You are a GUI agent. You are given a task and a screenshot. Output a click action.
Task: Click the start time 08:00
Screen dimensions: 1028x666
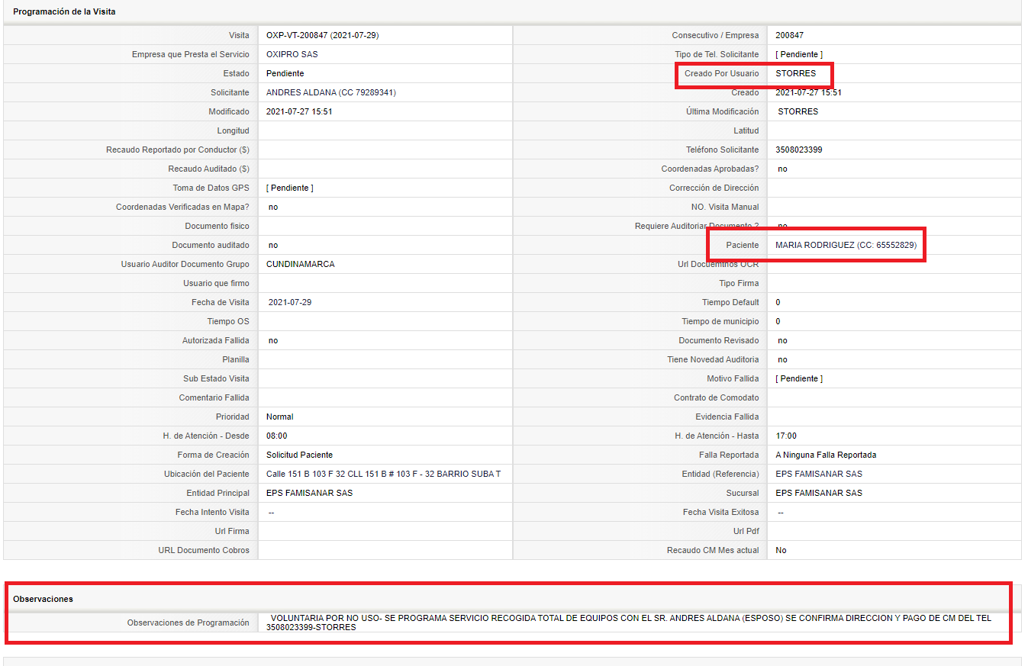(277, 436)
